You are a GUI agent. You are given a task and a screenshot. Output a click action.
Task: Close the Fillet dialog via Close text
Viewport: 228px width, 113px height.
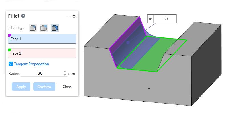67,87
